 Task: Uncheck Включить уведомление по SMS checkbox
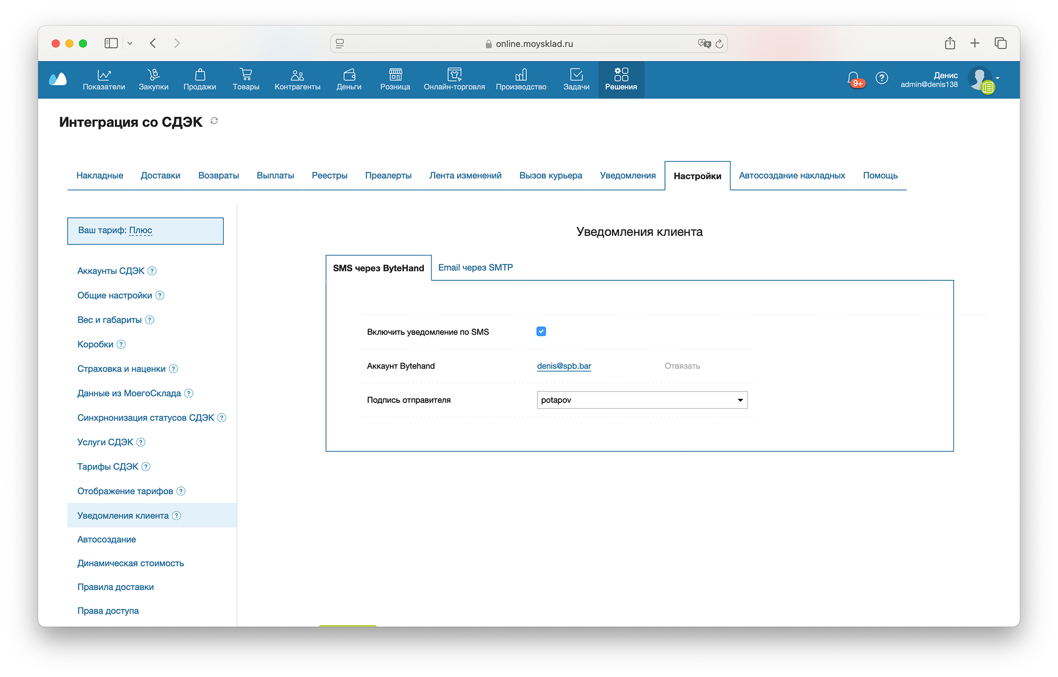click(x=541, y=332)
